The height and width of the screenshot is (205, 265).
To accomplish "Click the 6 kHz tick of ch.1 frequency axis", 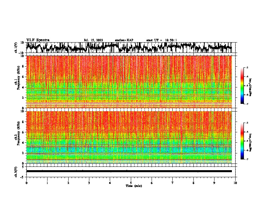I will pyautogui.click(x=24, y=77).
